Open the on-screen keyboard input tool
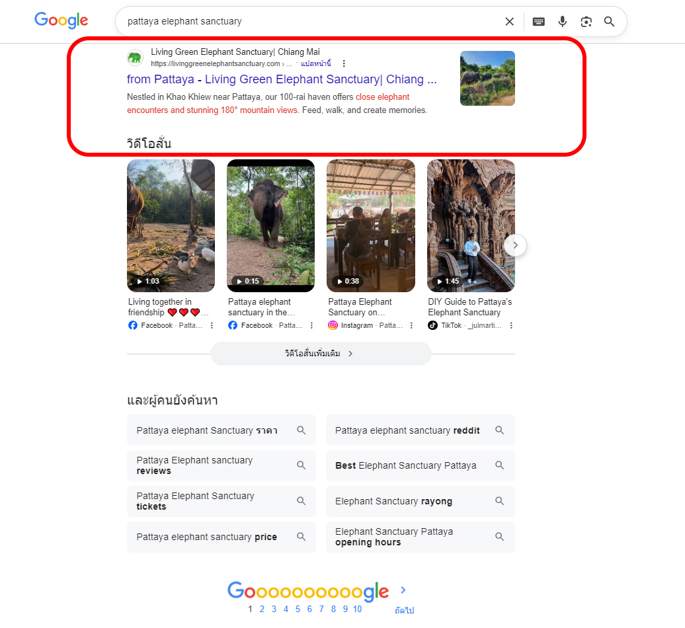Image resolution: width=685 pixels, height=628 pixels. pyautogui.click(x=539, y=21)
